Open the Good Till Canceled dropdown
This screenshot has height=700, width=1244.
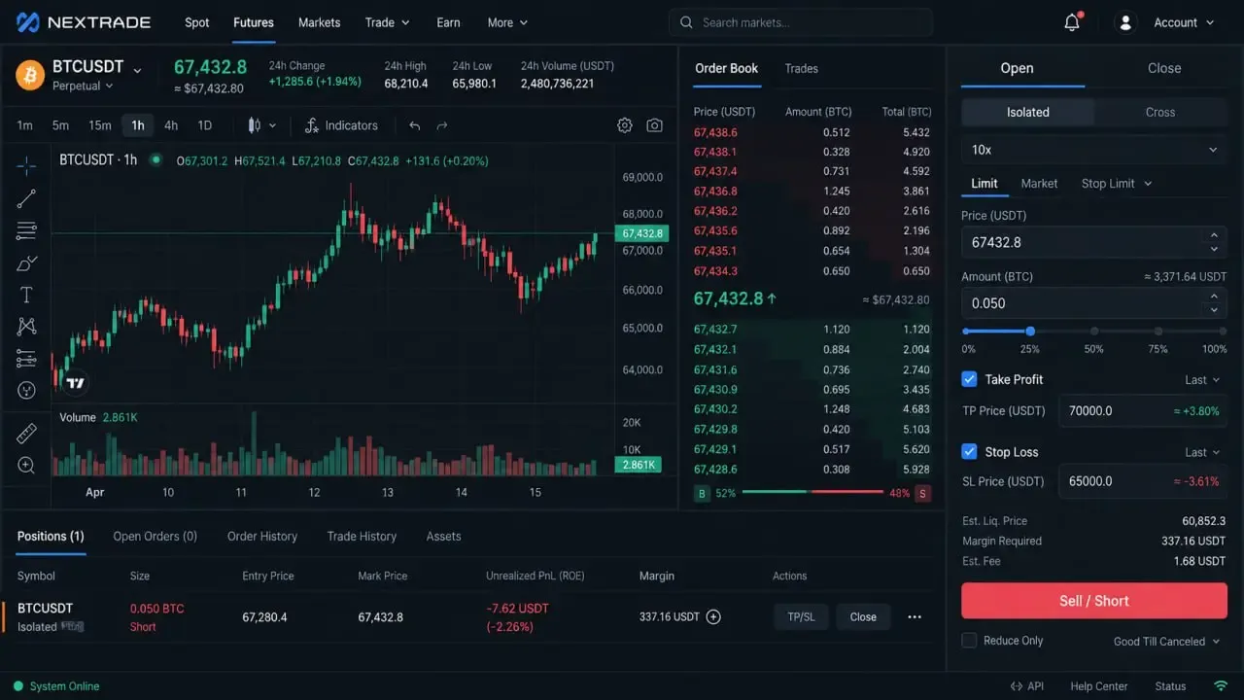[1167, 642]
